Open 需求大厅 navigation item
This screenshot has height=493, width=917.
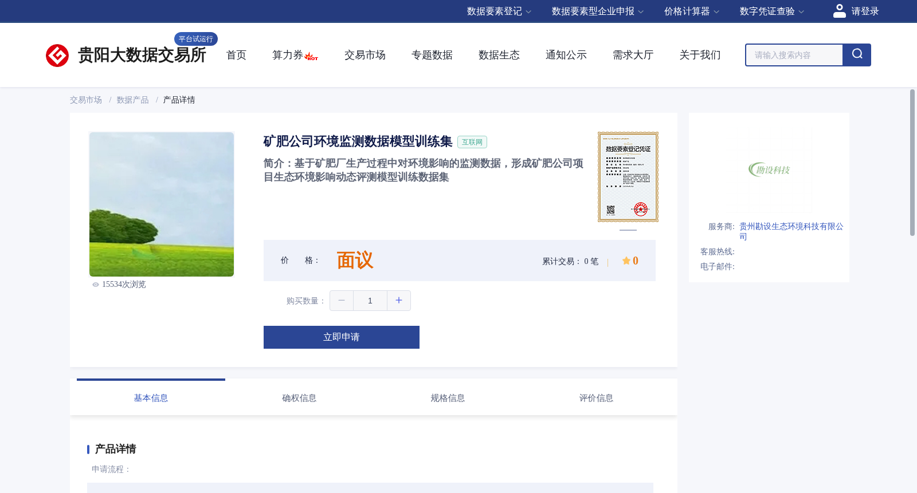pyautogui.click(x=633, y=55)
